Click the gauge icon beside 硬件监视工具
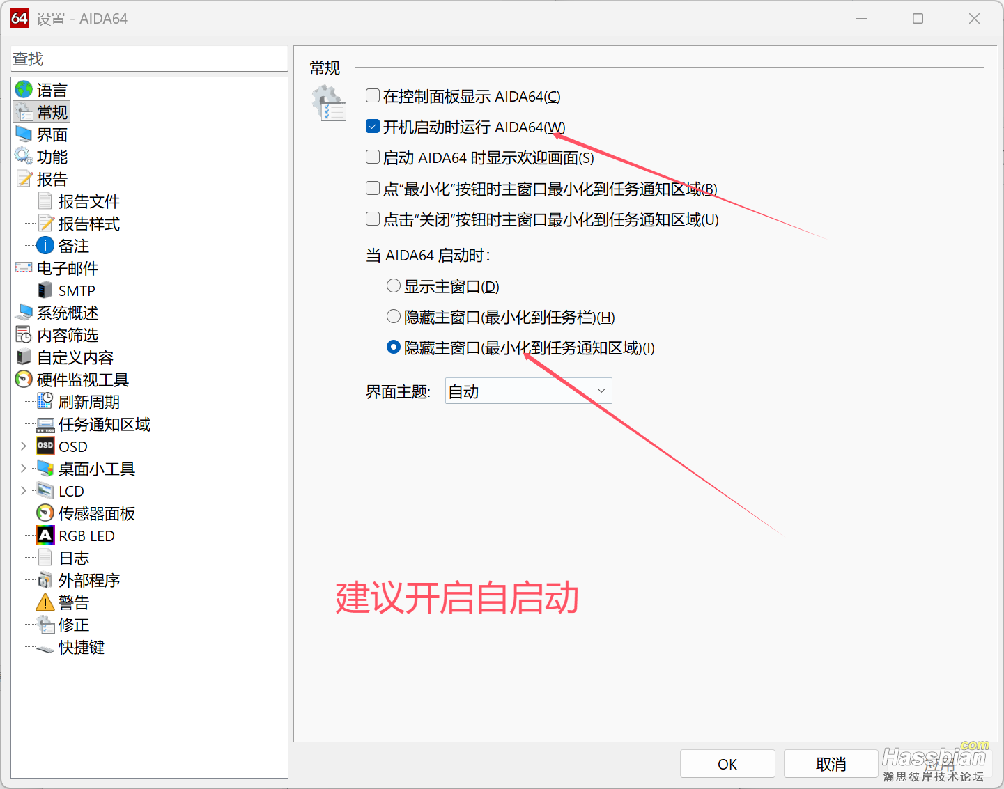1004x789 pixels. (24, 380)
